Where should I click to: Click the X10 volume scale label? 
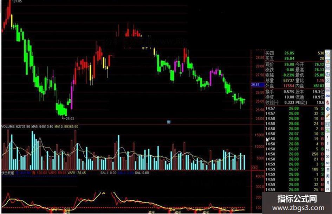254,168
